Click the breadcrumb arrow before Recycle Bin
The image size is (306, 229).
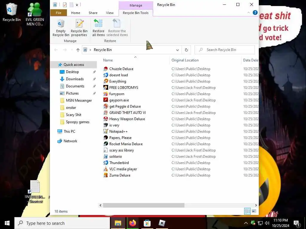[90, 50]
